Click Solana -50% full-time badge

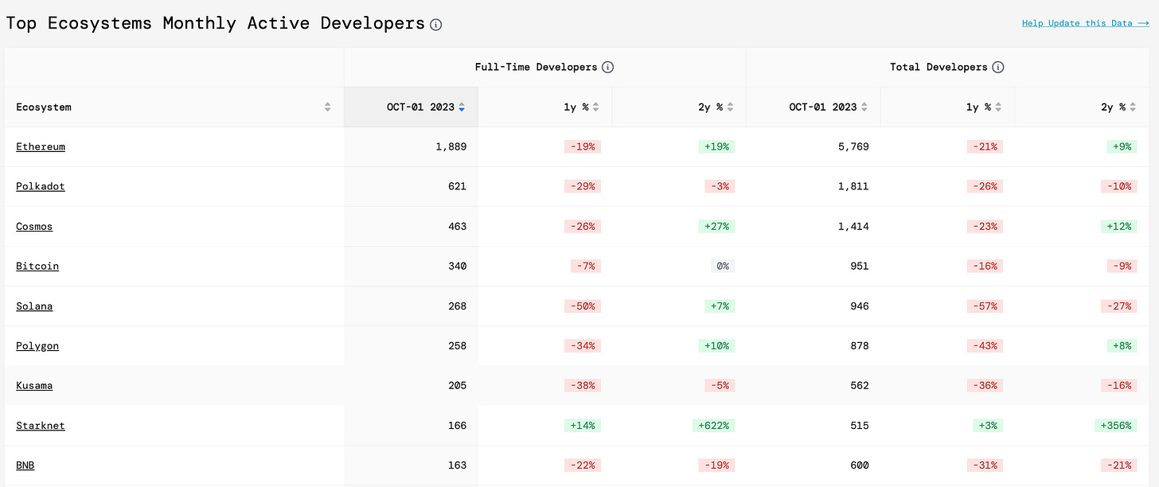pos(583,306)
